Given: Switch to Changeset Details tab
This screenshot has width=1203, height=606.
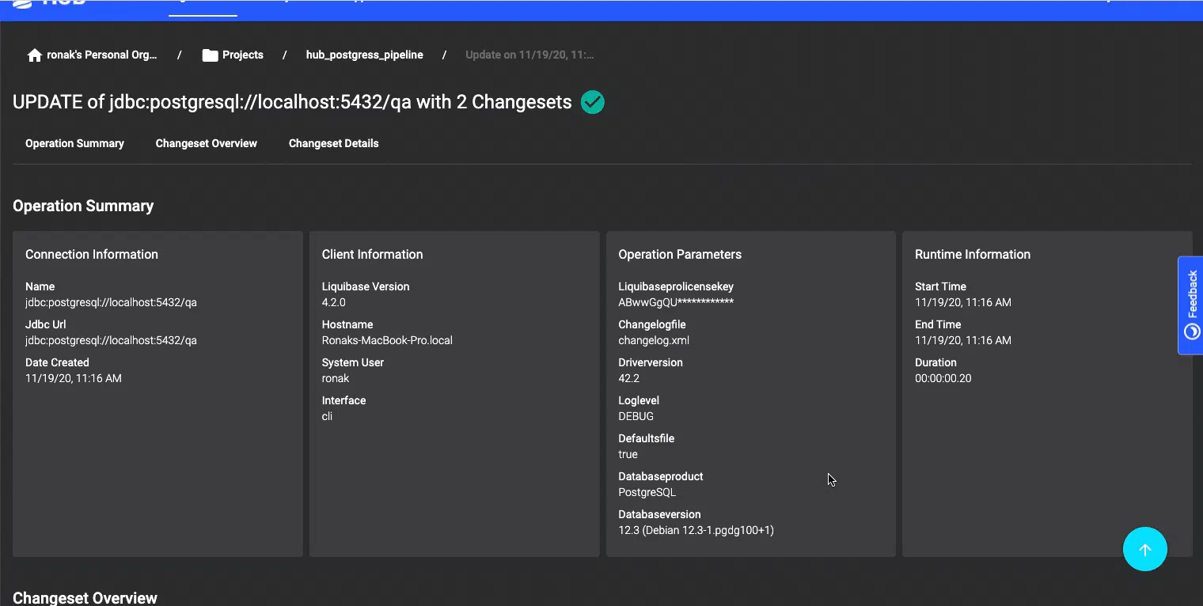Looking at the screenshot, I should tap(334, 143).
